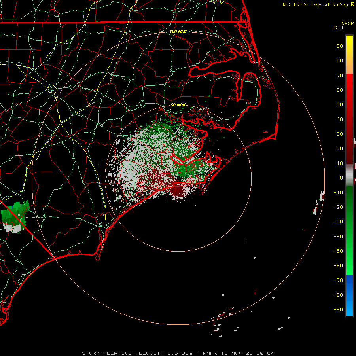Click the 80 value on velocity scale
This screenshot has height=356, width=356.
click(340, 61)
